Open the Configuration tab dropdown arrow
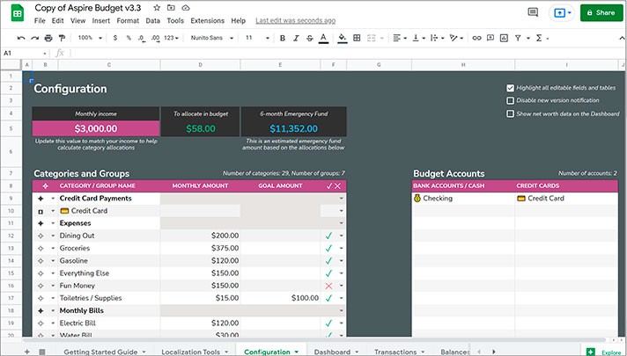Screen dimensions: 627x356 coord(297,352)
